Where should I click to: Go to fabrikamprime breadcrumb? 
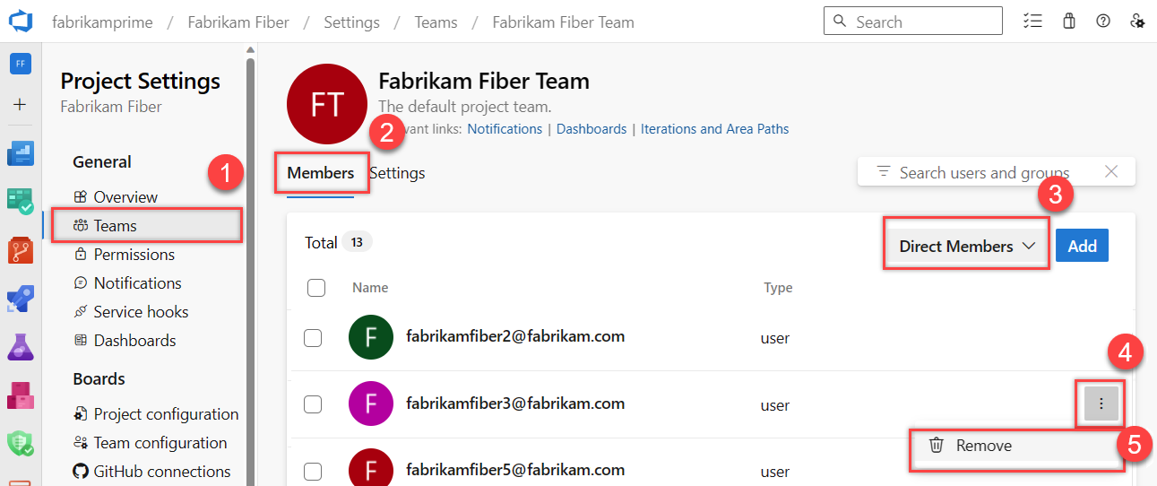click(x=102, y=22)
